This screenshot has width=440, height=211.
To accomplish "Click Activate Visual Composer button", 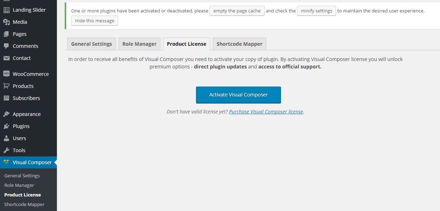I will (238, 95).
